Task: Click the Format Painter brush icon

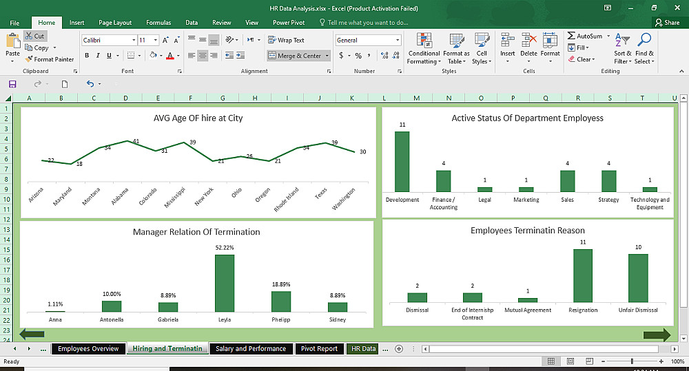Action: point(28,59)
